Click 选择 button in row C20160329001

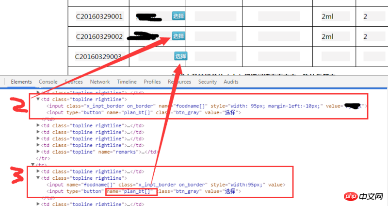178,16
